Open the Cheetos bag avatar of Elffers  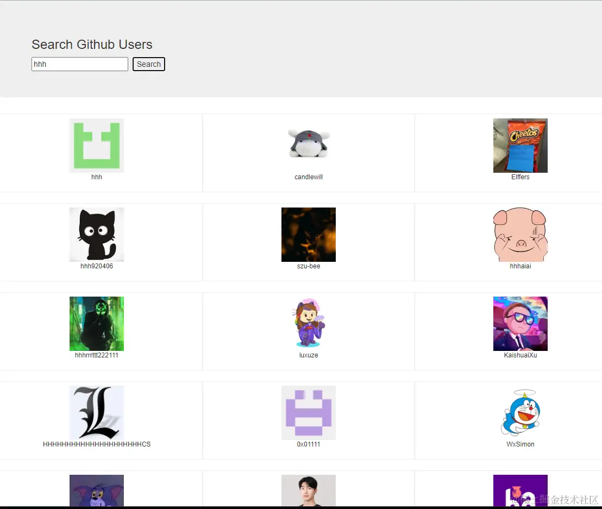click(x=520, y=146)
